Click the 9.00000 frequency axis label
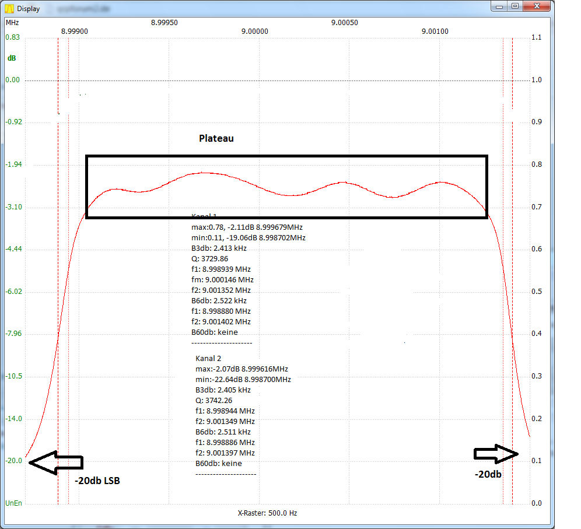Screen dimensions: 581x529 254,31
